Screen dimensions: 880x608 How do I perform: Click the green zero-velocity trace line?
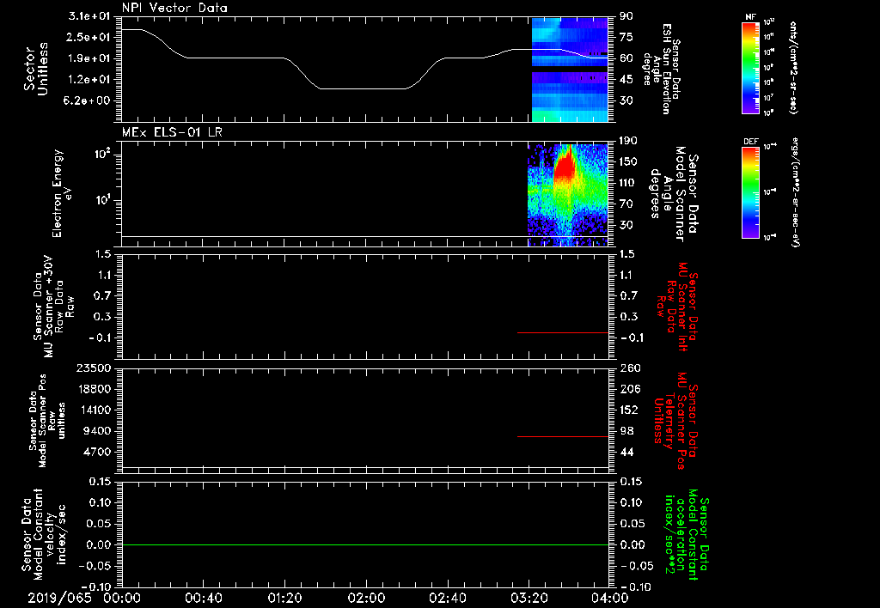(x=365, y=544)
